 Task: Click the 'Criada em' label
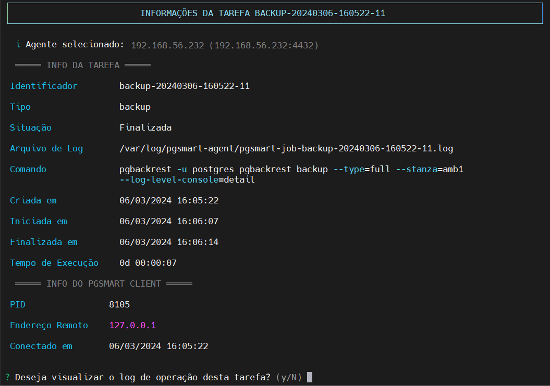(33, 200)
